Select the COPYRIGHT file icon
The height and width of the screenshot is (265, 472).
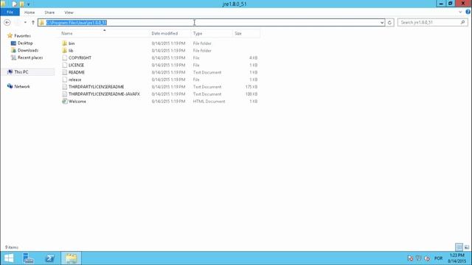64,57
